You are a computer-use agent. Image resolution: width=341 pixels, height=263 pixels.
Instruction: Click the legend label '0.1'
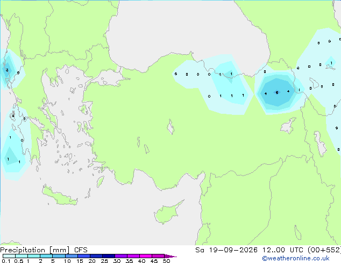(x=6, y=261)
